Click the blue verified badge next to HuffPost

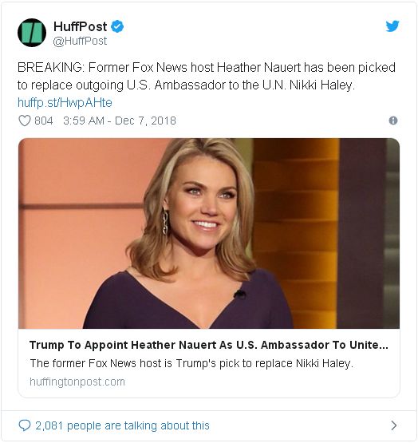pos(117,26)
